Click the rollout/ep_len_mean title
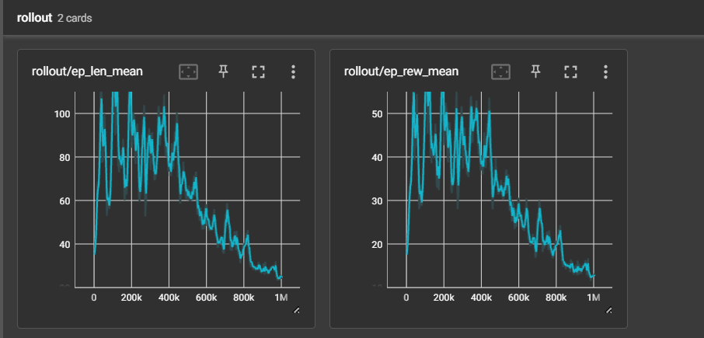 tap(87, 71)
